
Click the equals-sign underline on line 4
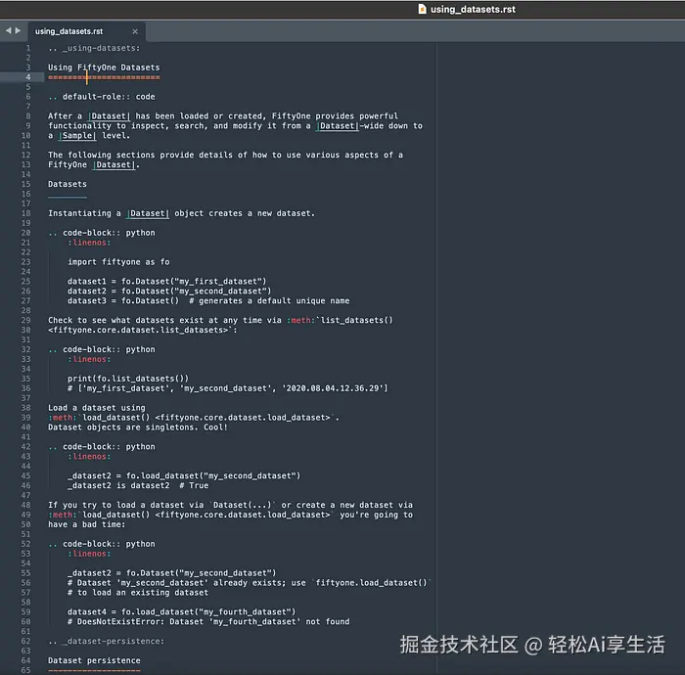point(104,77)
